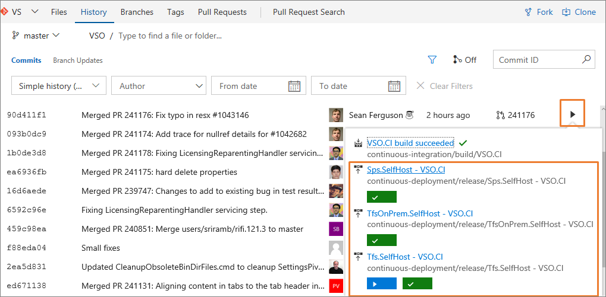Open 'hard delete properties' commit message
The width and height of the screenshot is (606, 297).
[x=159, y=172]
